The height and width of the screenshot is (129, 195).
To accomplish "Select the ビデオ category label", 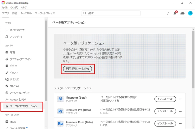I will (13, 66).
